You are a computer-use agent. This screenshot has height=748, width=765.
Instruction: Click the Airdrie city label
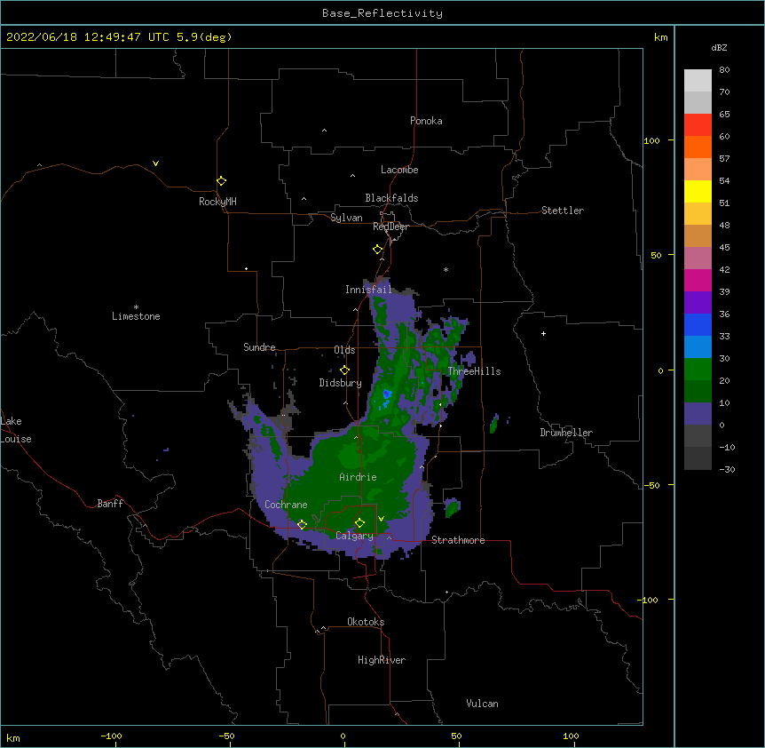[358, 477]
